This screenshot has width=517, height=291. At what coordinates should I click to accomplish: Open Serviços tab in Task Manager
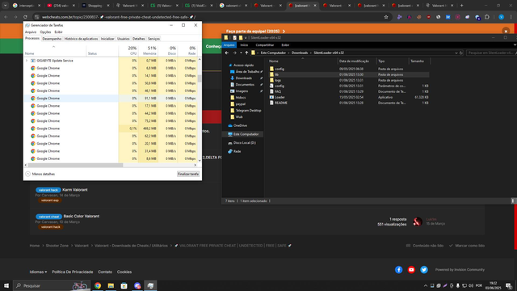[x=153, y=39]
